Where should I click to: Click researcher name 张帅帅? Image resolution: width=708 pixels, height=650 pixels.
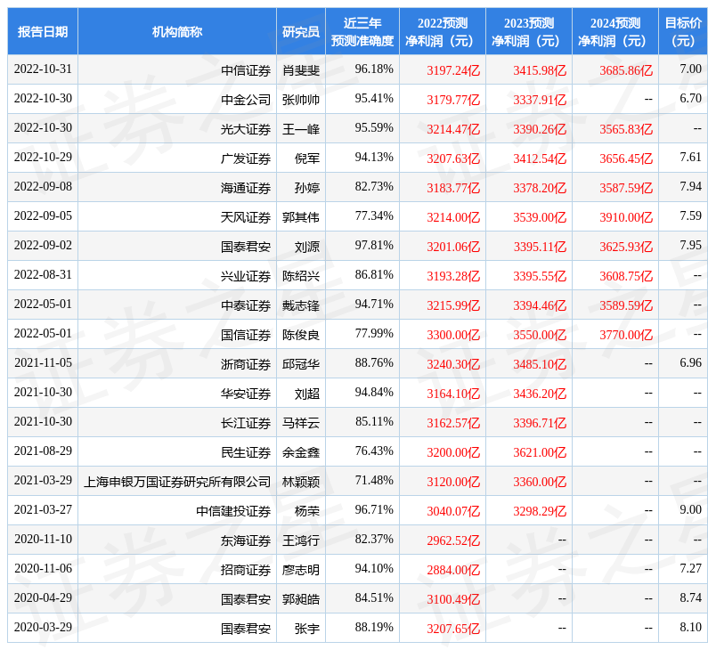pyautogui.click(x=301, y=100)
